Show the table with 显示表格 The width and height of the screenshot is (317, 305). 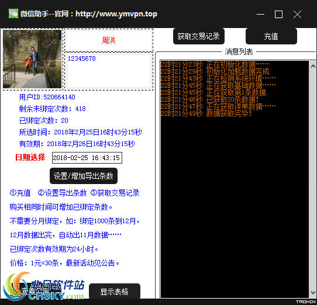point(115,292)
